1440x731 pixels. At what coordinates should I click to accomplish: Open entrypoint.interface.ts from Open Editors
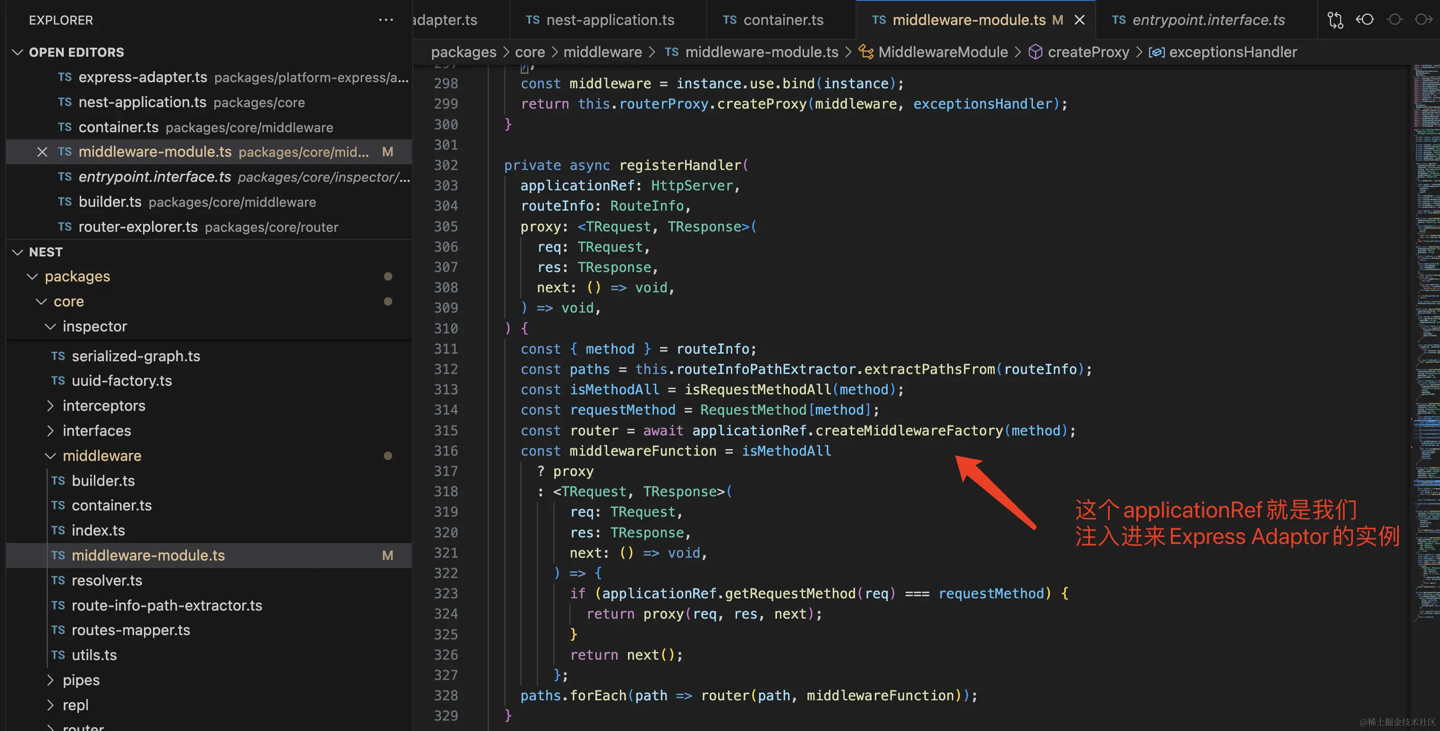coord(209,177)
